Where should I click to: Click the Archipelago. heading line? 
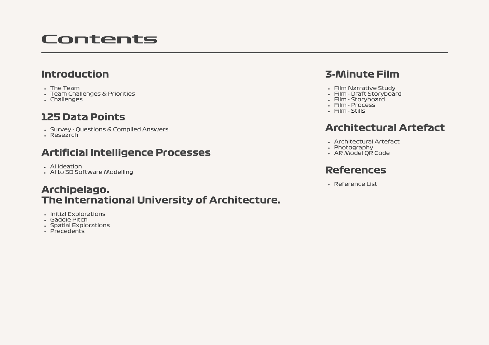[75, 190]
